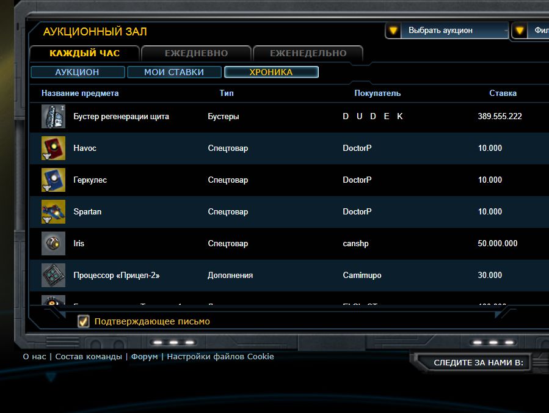Screen dimensions: 549x413
Task: Open the МОИ СТАВКИ sub-tab
Action: (174, 72)
